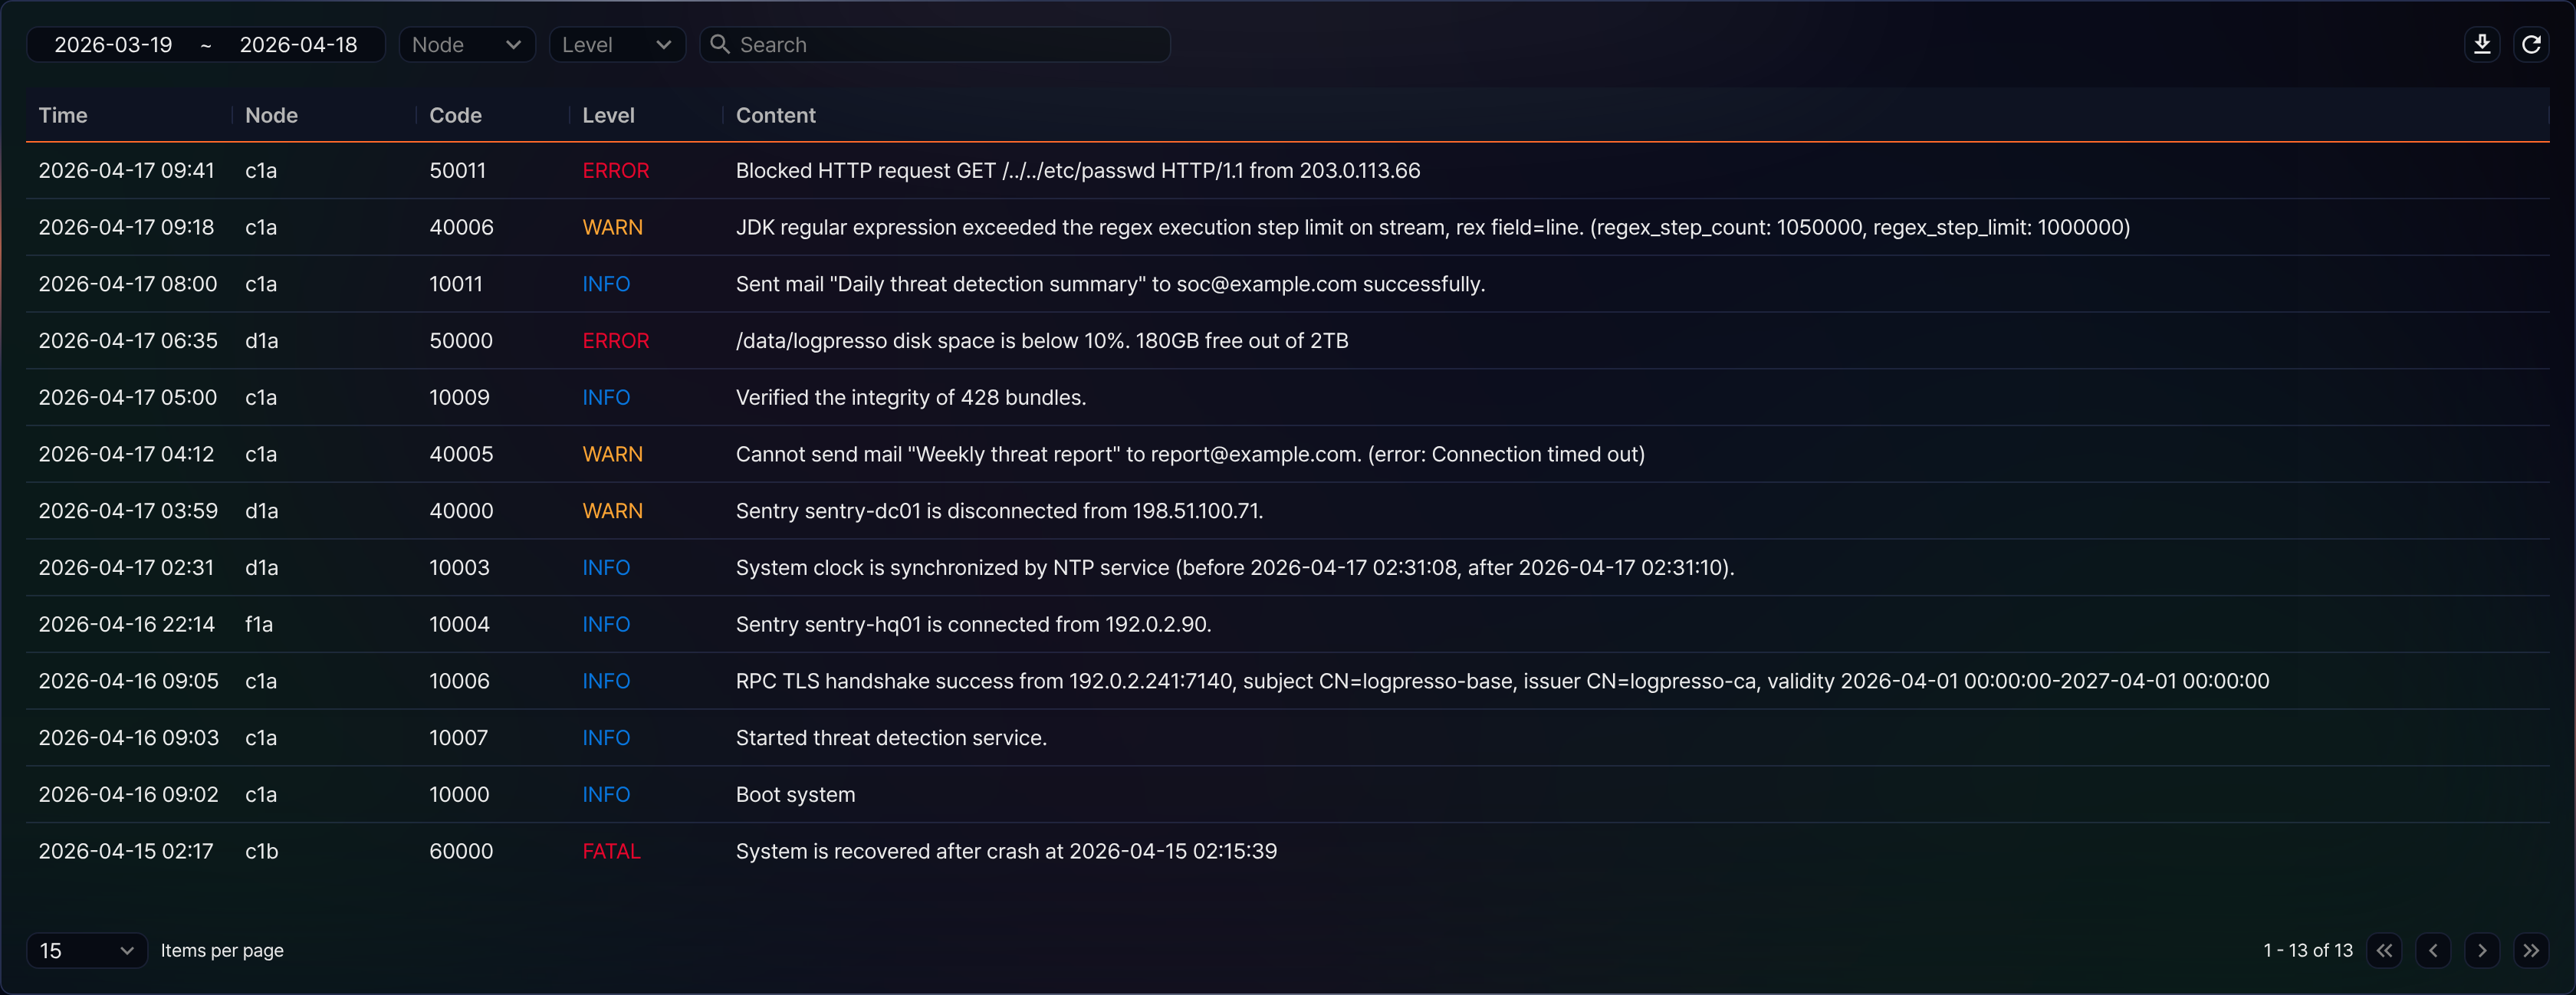This screenshot has height=995, width=2576.
Task: Click the Level column header
Action: coord(608,115)
